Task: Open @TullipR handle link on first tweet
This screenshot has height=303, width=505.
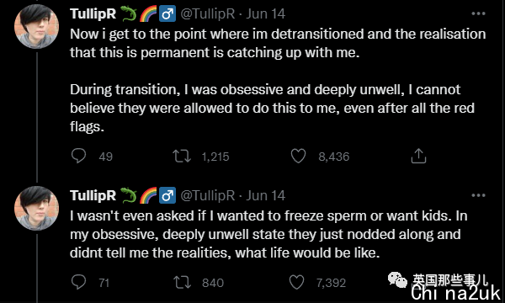Action: coord(208,13)
